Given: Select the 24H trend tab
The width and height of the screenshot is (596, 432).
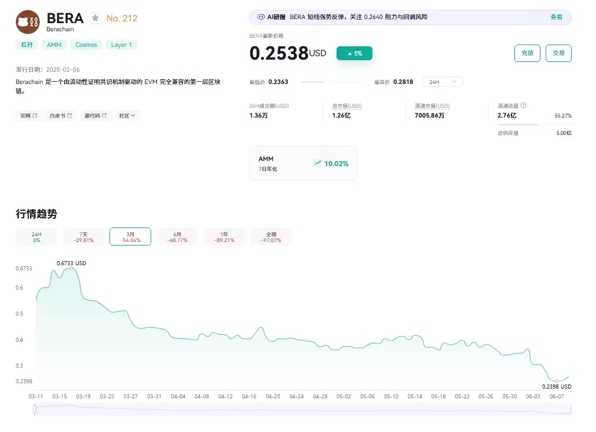Looking at the screenshot, I should [x=36, y=237].
